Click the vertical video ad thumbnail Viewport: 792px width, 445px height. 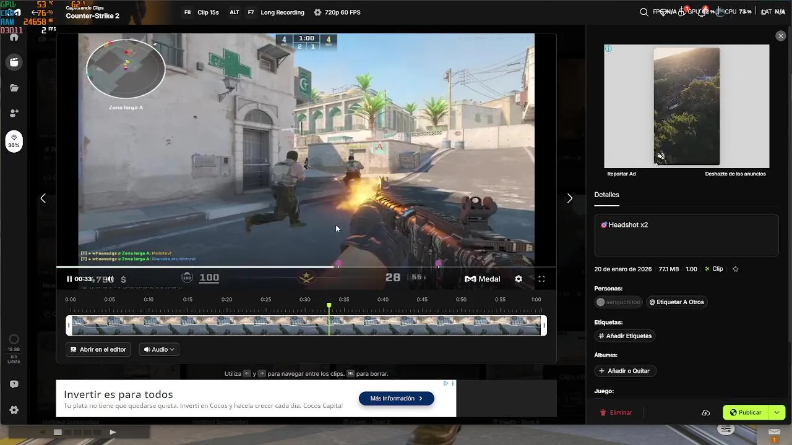click(x=687, y=106)
